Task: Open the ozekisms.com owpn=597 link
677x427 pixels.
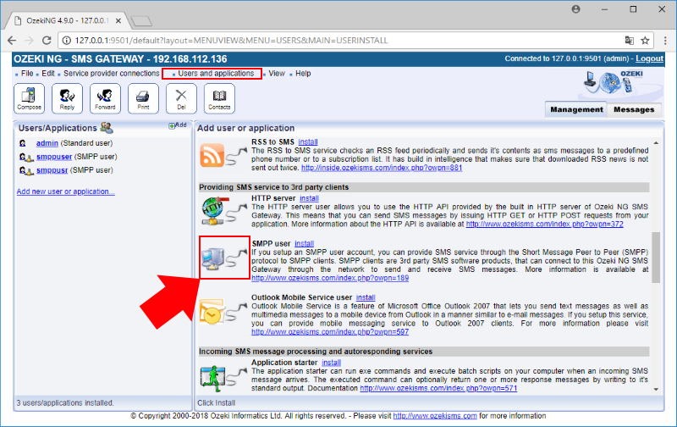Action: (x=330, y=332)
